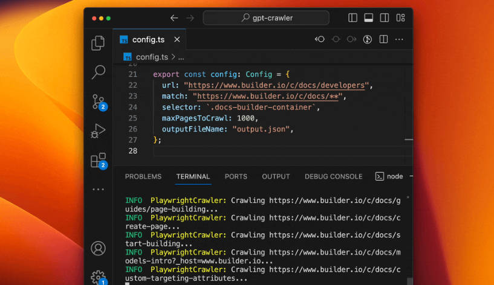Open Source Control view with badge
The height and width of the screenshot is (285, 494).
click(98, 101)
